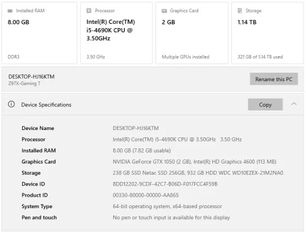306x232 pixels.
Task: Select the DDR3 label in RAM card
Action: tap(13, 57)
